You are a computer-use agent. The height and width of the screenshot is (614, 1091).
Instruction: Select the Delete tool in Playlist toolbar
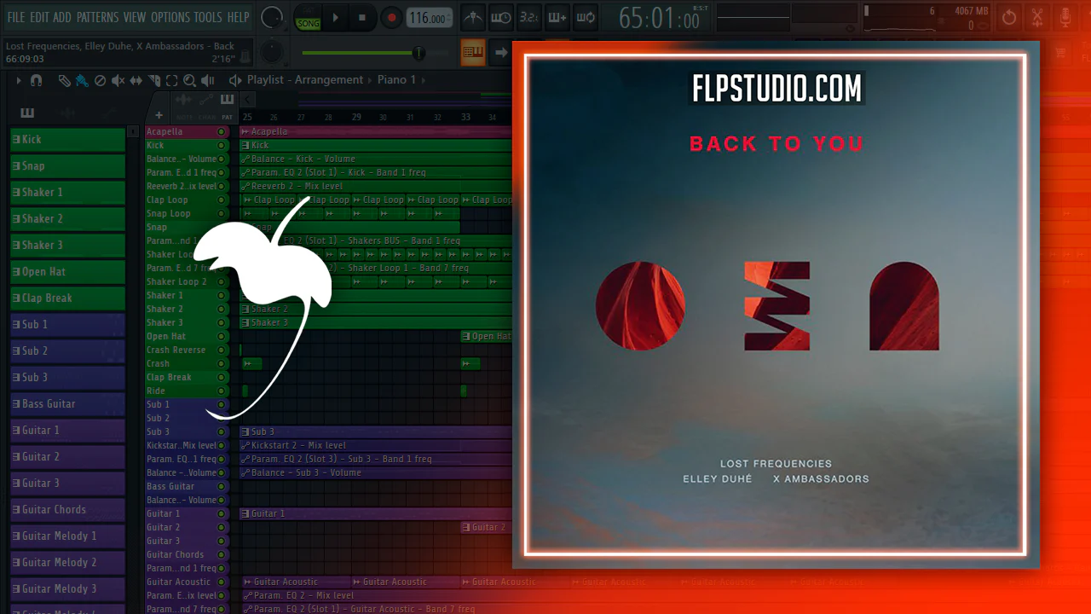tap(100, 80)
